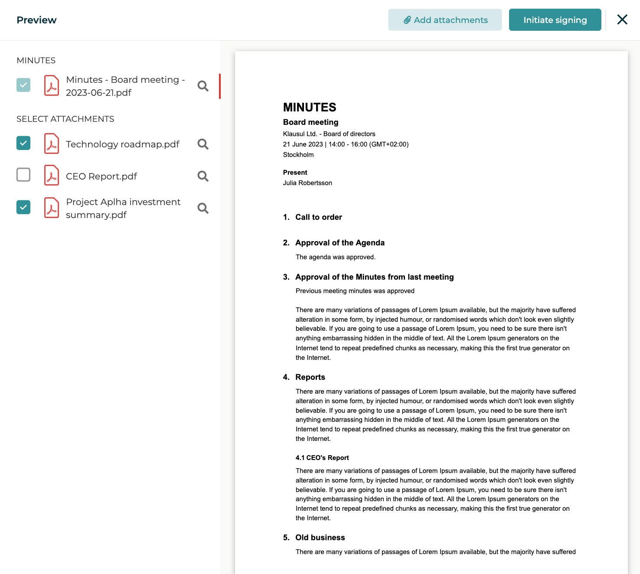640x574 pixels.
Task: Uncheck Project Aplha investment summary checkbox
Action: click(23, 207)
